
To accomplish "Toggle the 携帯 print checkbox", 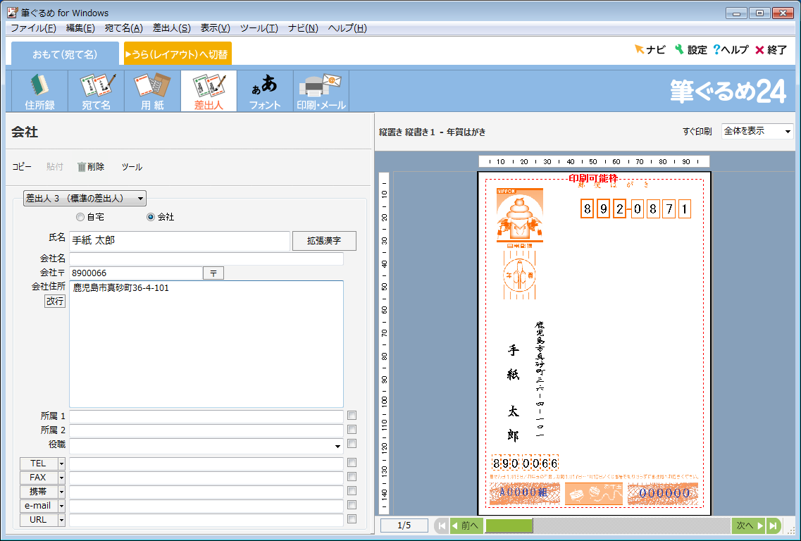I will tap(352, 490).
